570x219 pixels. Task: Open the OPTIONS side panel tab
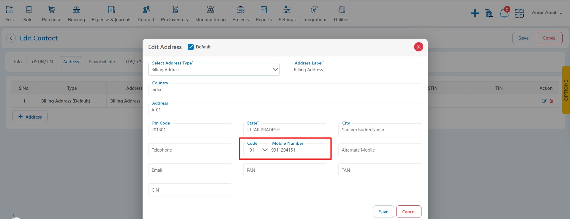coord(566,90)
